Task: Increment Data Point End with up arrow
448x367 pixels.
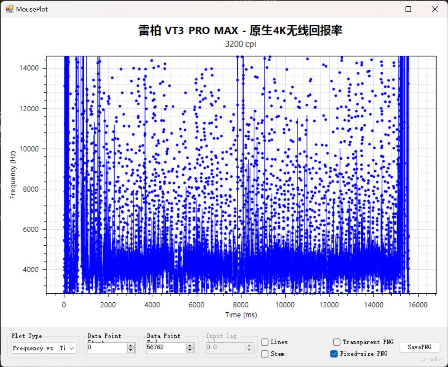Action: pyautogui.click(x=190, y=345)
